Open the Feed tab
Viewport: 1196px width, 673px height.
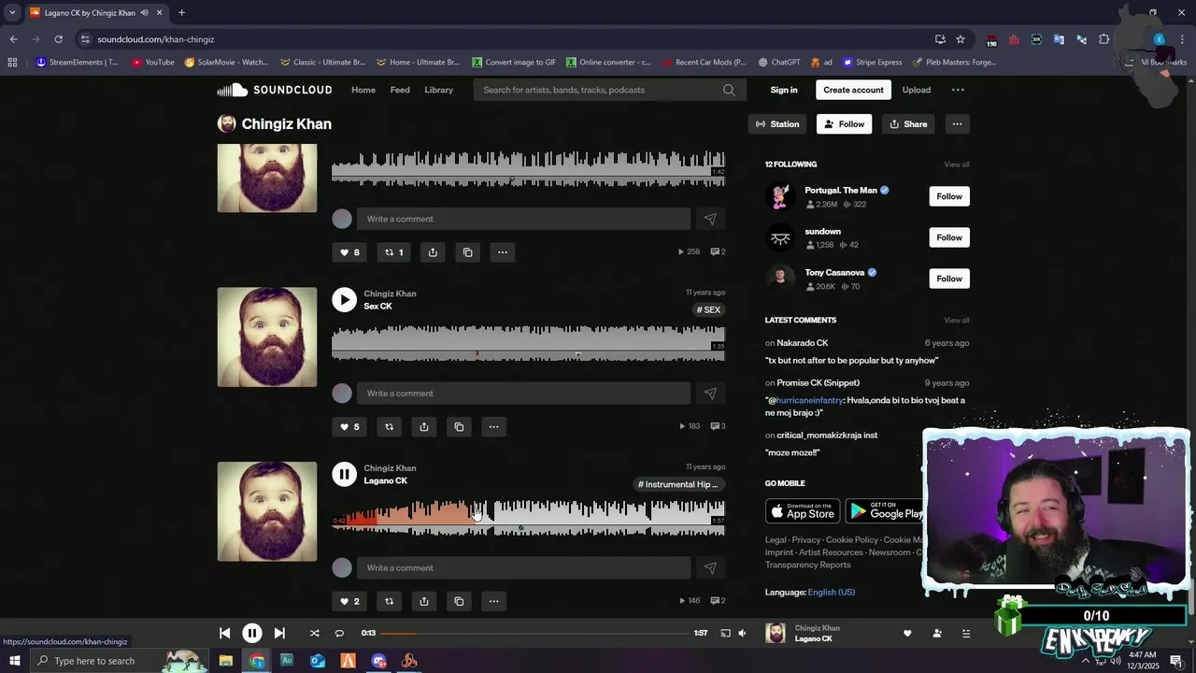(400, 90)
